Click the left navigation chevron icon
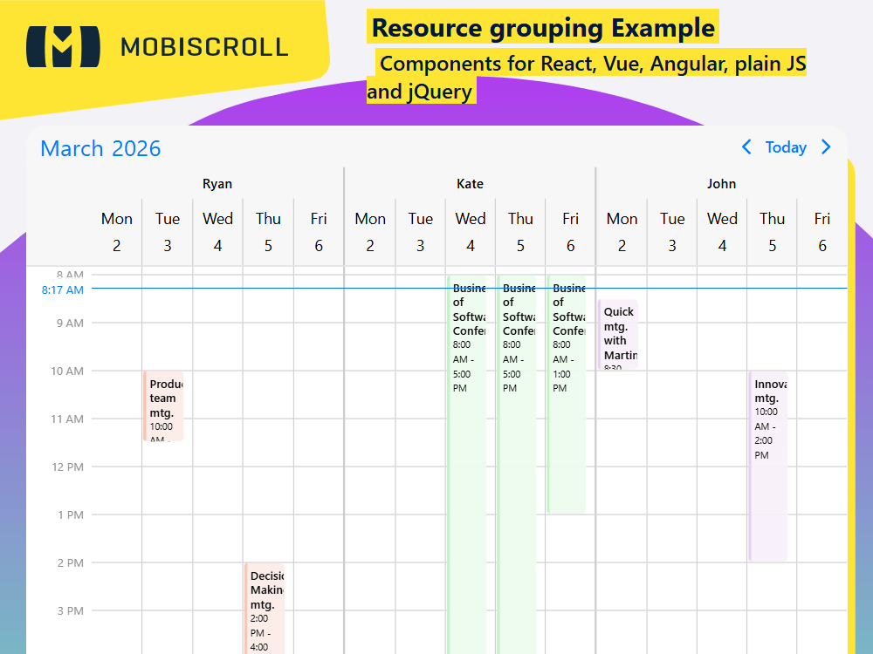 pos(746,147)
